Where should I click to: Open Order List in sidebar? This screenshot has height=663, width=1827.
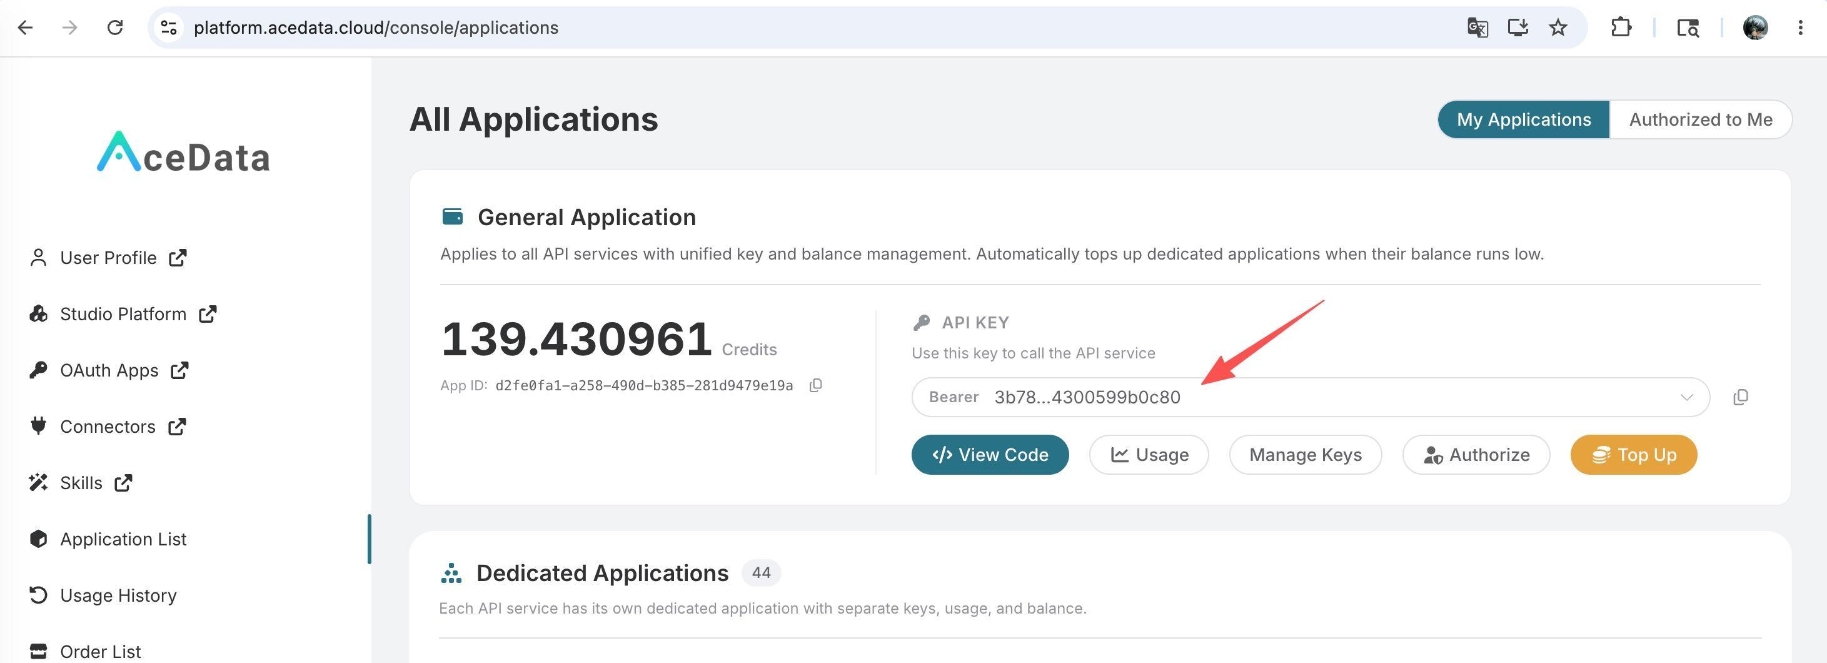85,652
